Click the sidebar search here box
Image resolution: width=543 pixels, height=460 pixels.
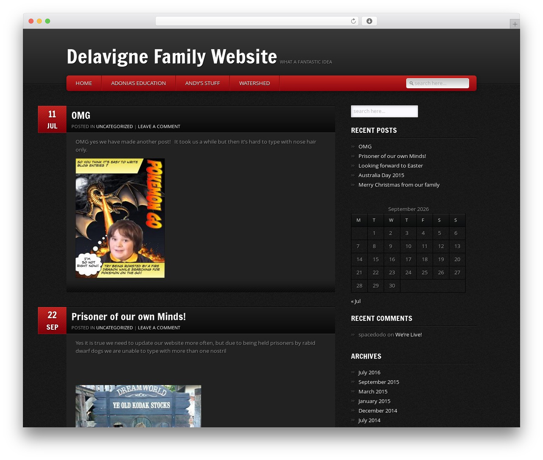click(x=384, y=111)
